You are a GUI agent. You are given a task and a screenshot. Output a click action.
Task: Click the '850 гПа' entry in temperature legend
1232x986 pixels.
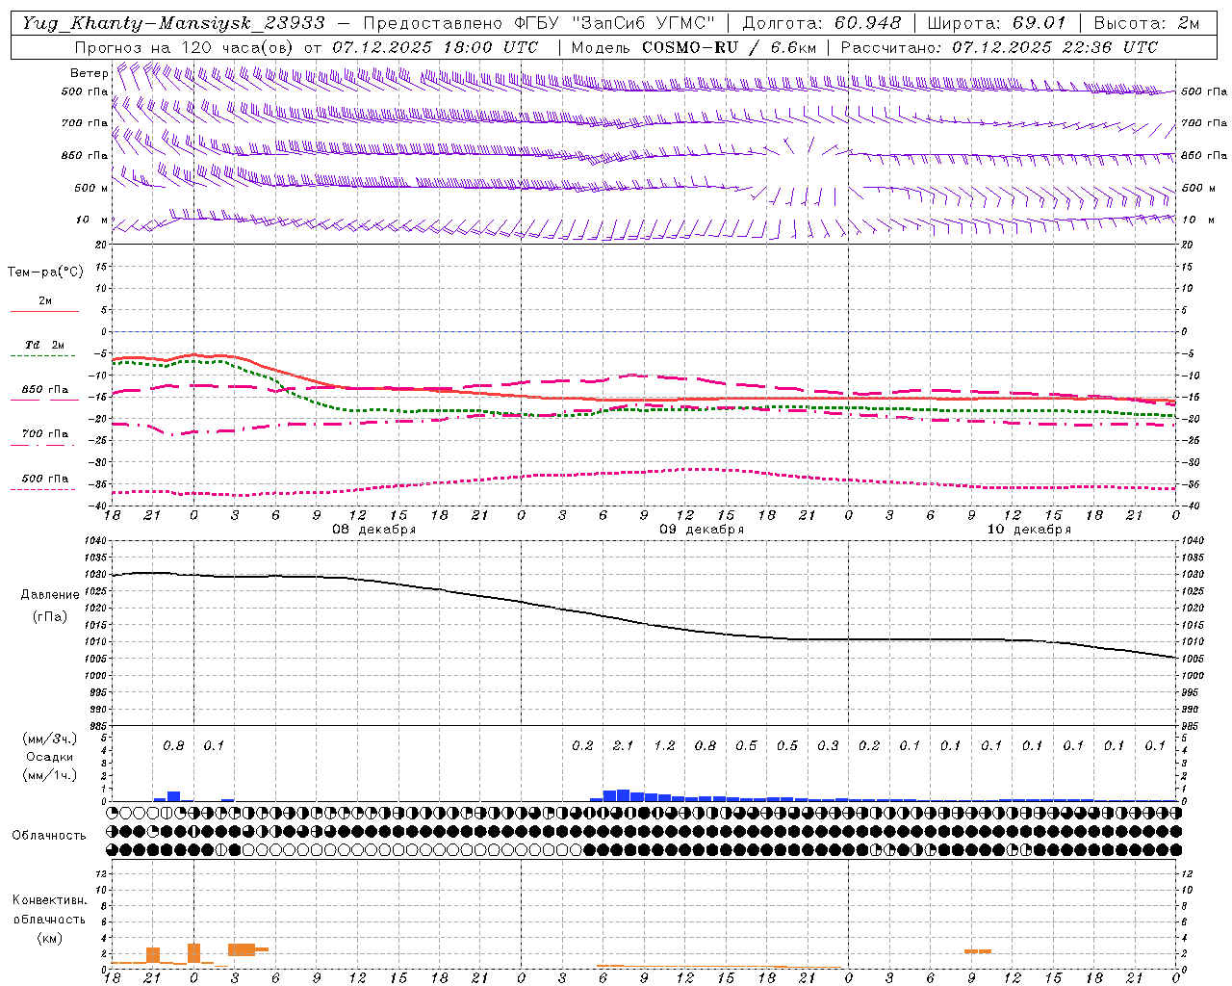coord(44,390)
